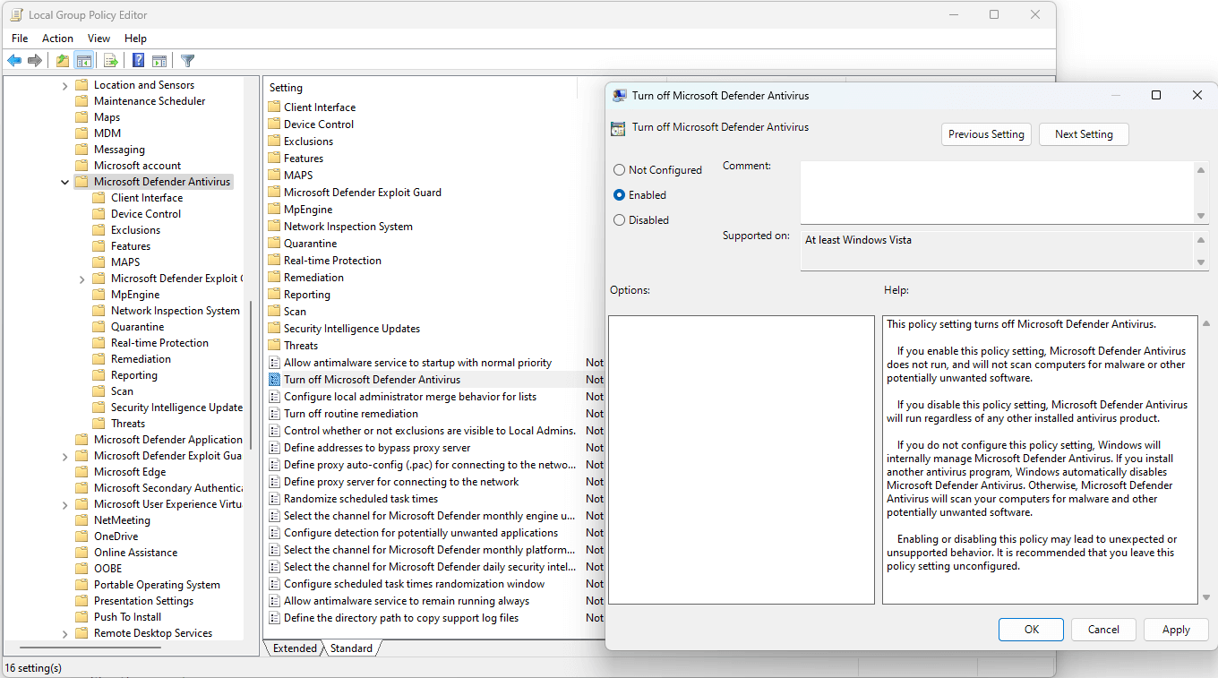Click the Forward arrow in toolbar
This screenshot has height=678, width=1218.
point(35,61)
